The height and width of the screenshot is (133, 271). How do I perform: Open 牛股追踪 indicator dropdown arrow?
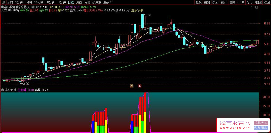coord(2,90)
